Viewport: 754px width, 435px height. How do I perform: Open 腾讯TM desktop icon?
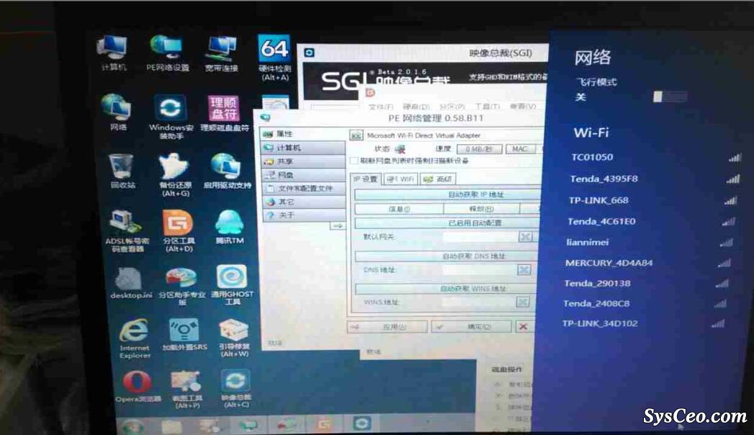click(x=230, y=227)
